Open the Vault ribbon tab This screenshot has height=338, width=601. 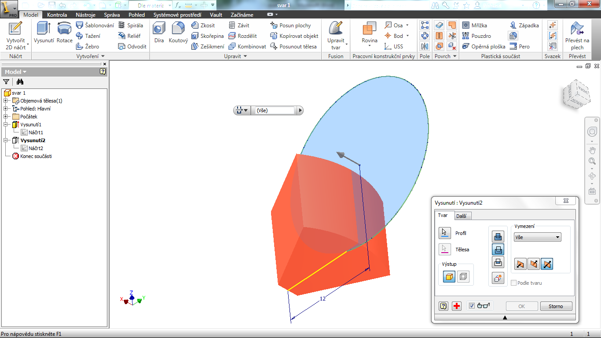[216, 15]
